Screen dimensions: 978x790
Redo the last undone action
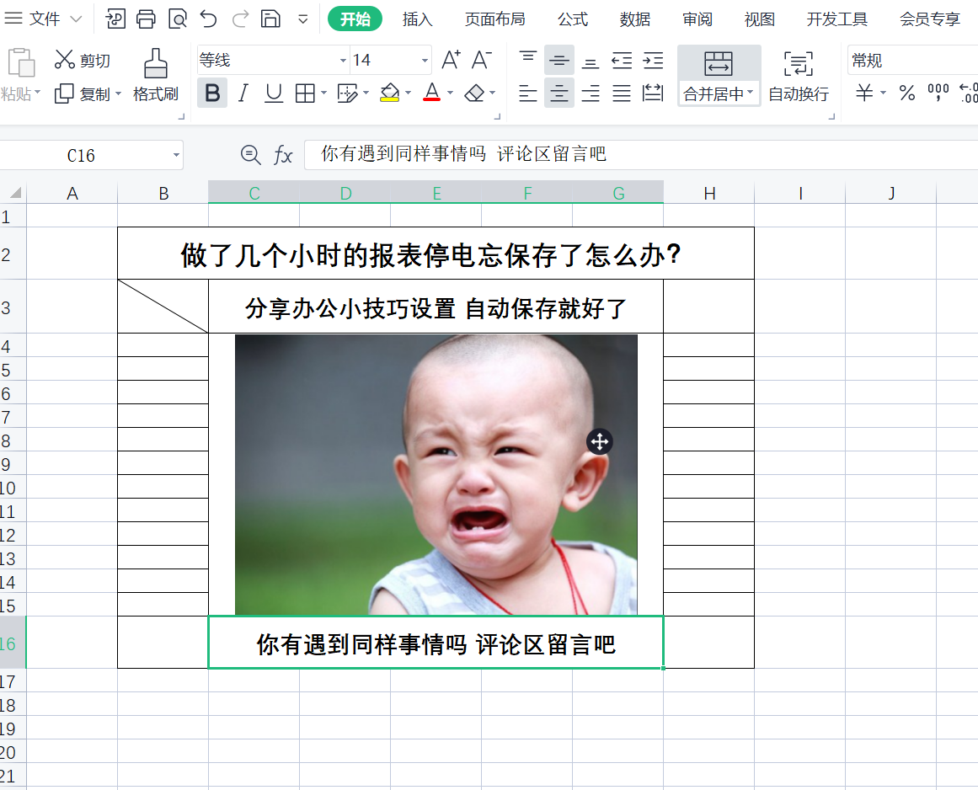point(240,19)
